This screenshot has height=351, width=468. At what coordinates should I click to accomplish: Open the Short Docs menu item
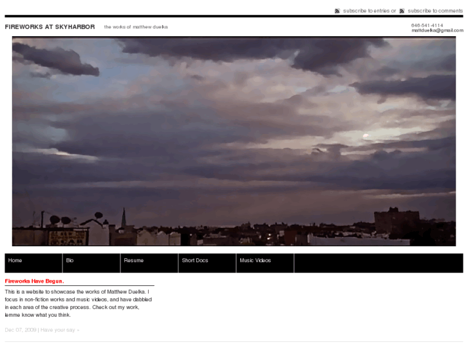click(207, 263)
